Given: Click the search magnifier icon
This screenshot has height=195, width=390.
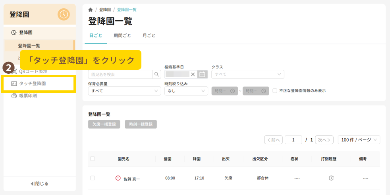Looking at the screenshot, I should (x=156, y=74).
